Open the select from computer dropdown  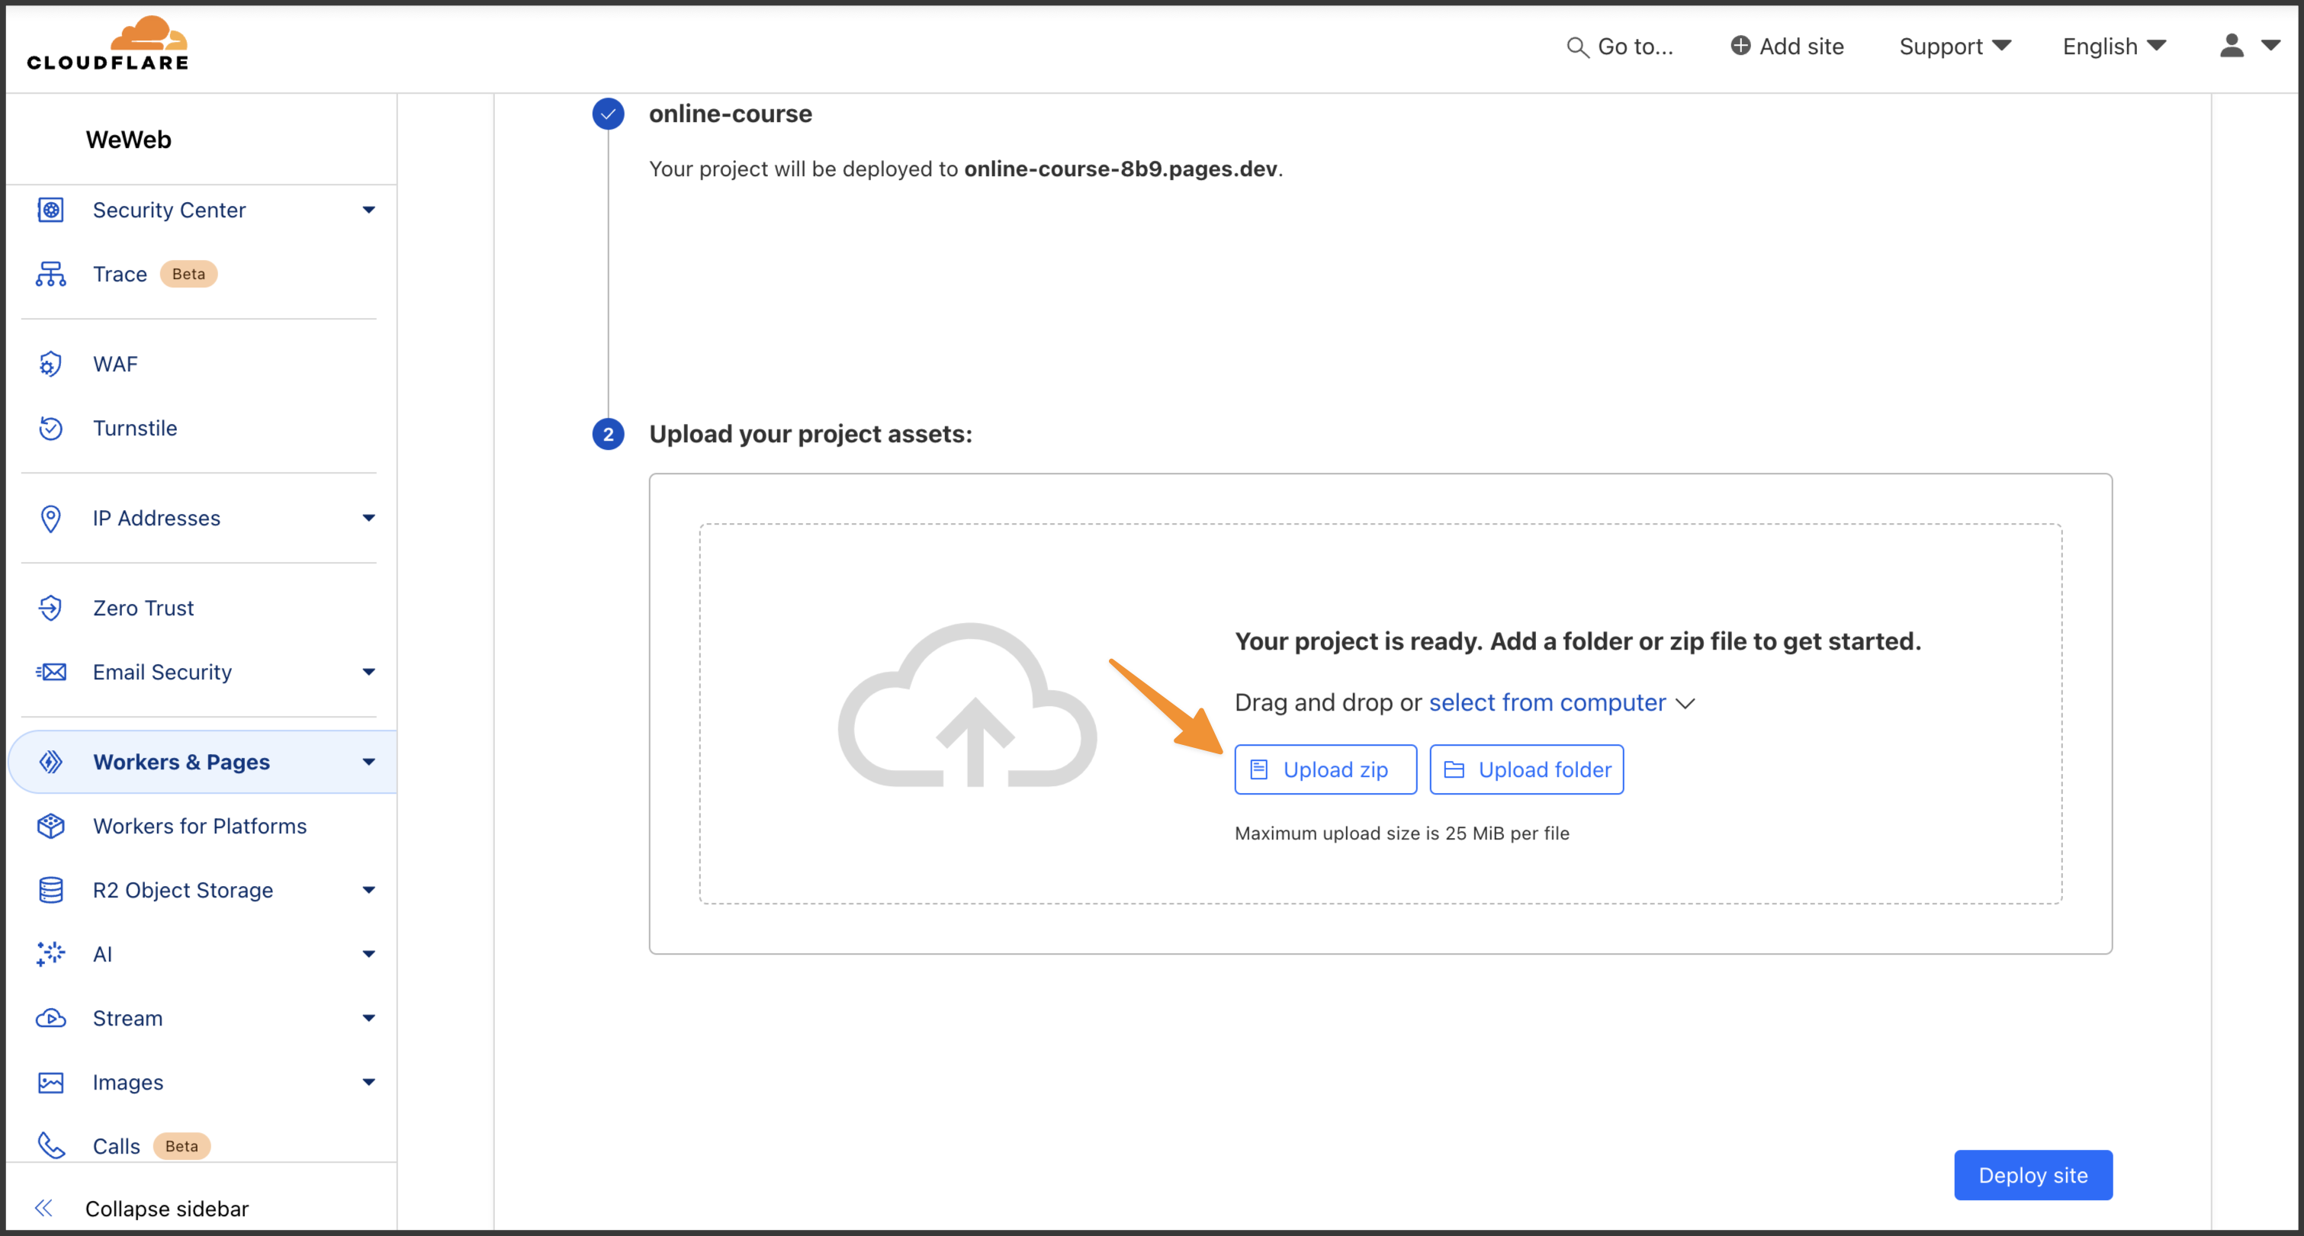point(1686,704)
